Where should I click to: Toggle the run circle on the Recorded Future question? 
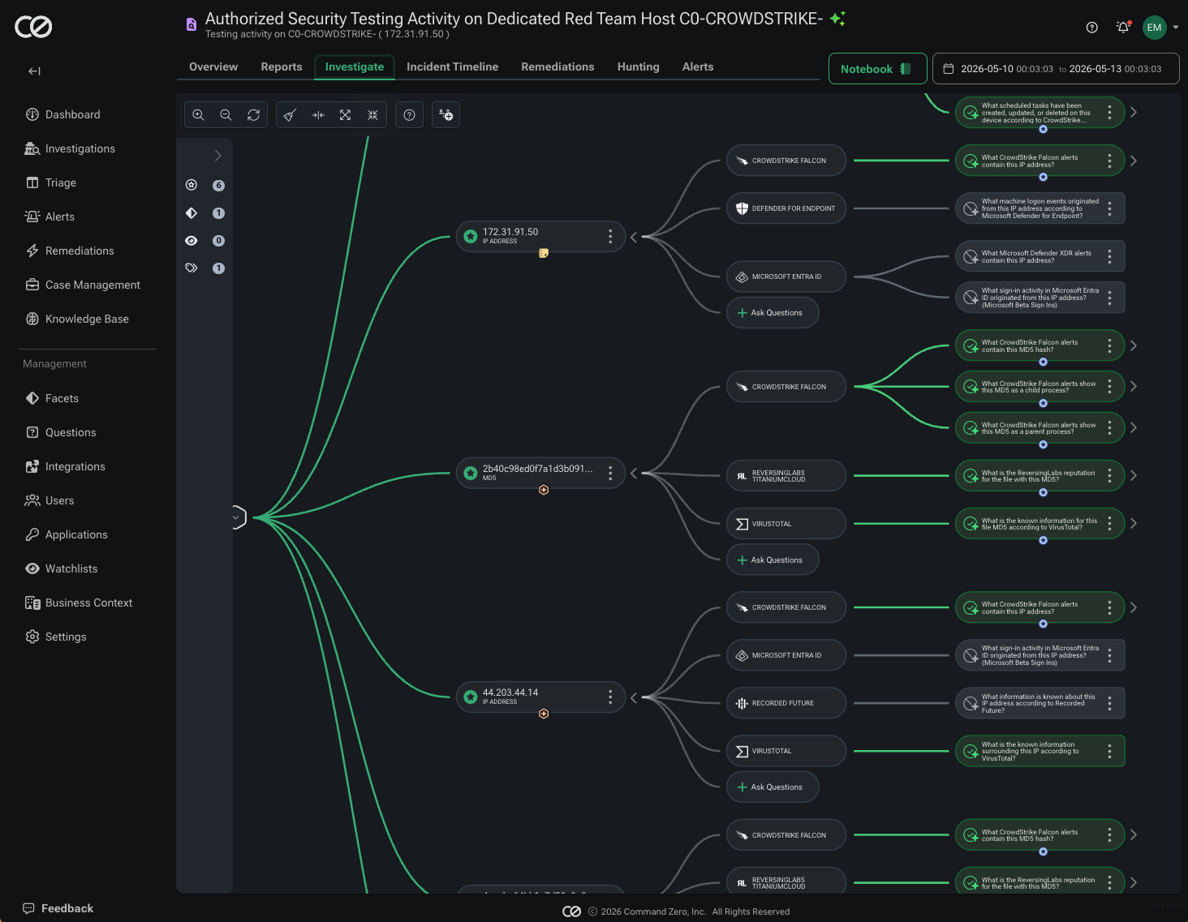(x=971, y=704)
